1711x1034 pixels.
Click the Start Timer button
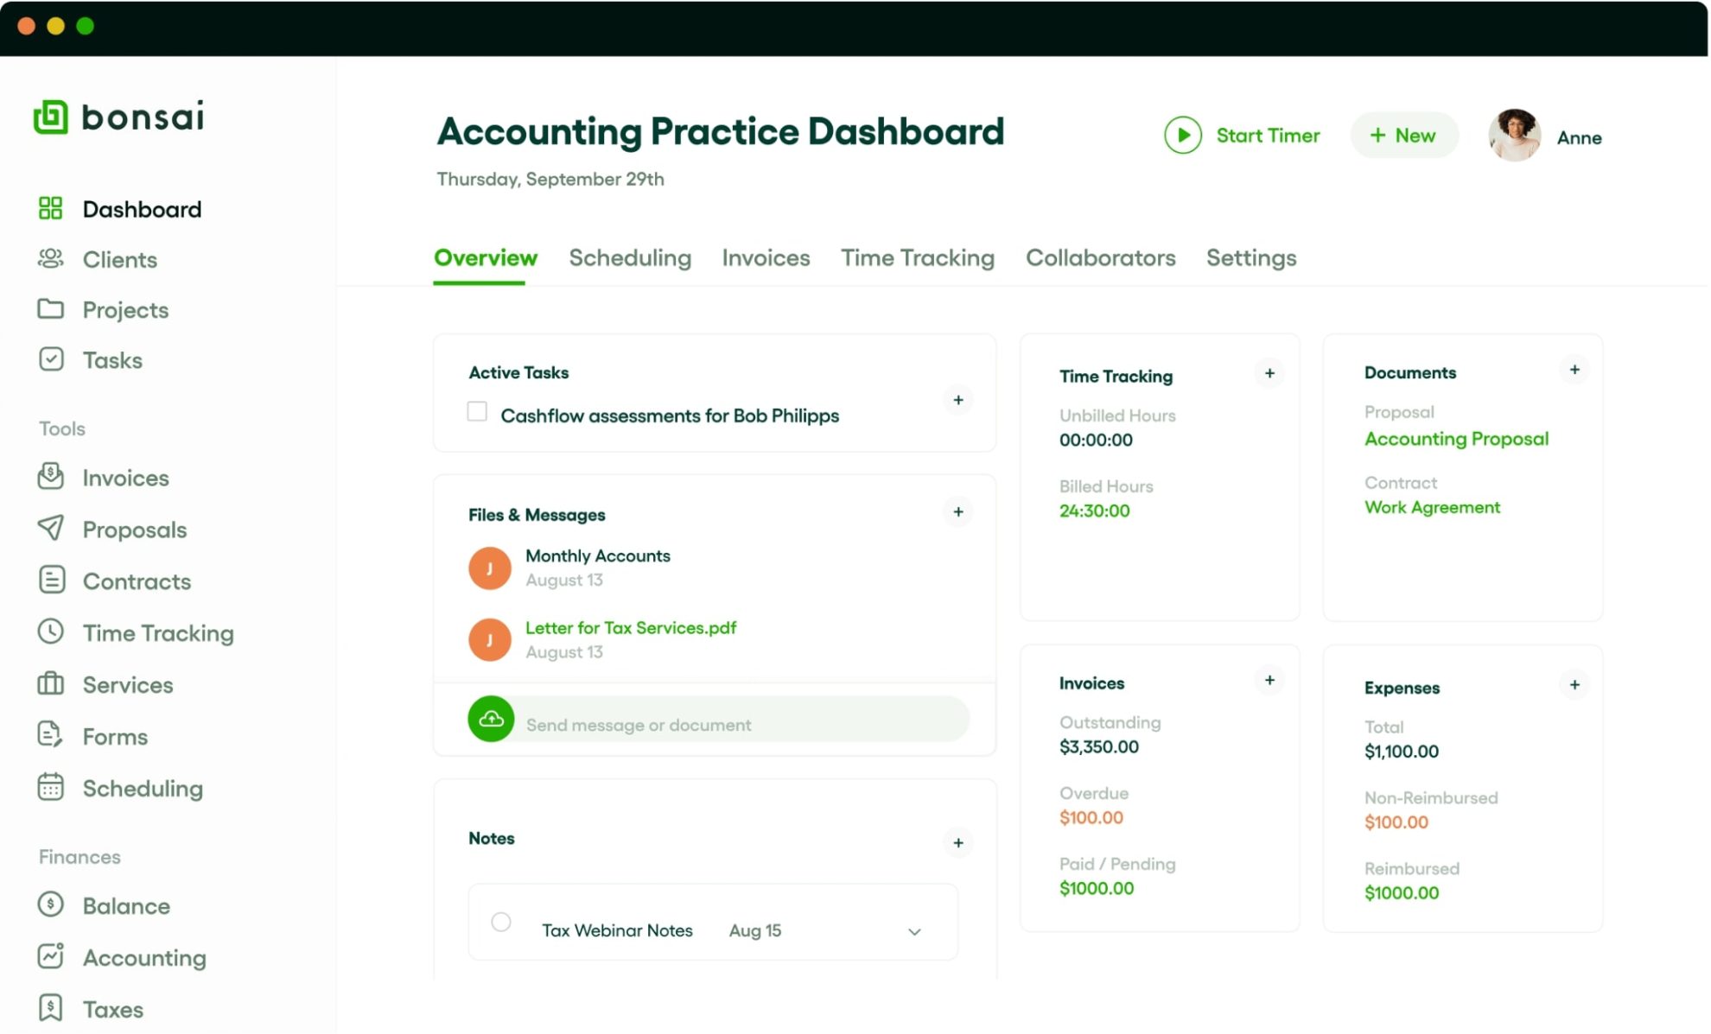pos(1242,136)
